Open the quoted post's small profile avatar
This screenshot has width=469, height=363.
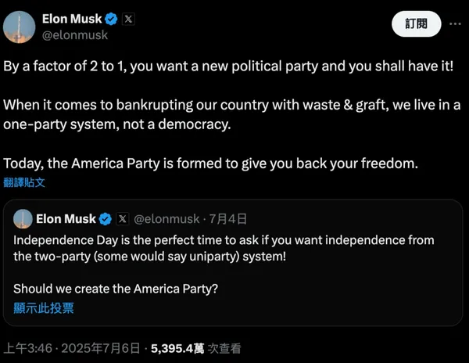coord(23,218)
